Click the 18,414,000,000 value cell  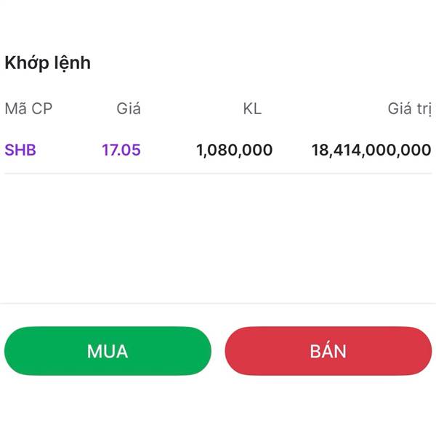coord(371,150)
